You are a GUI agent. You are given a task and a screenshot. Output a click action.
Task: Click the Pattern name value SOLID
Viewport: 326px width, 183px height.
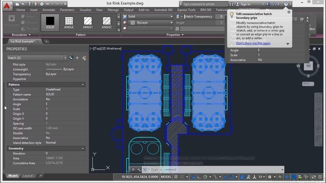tap(50, 94)
